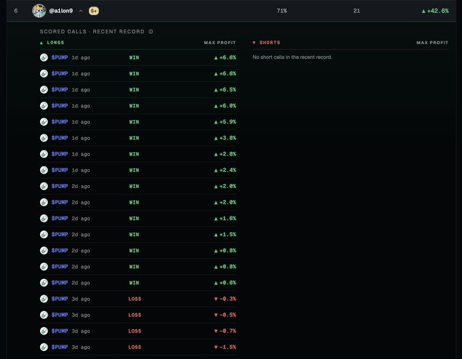Click the @a1lon9 profile avatar
The image size is (462, 359).
pos(39,11)
